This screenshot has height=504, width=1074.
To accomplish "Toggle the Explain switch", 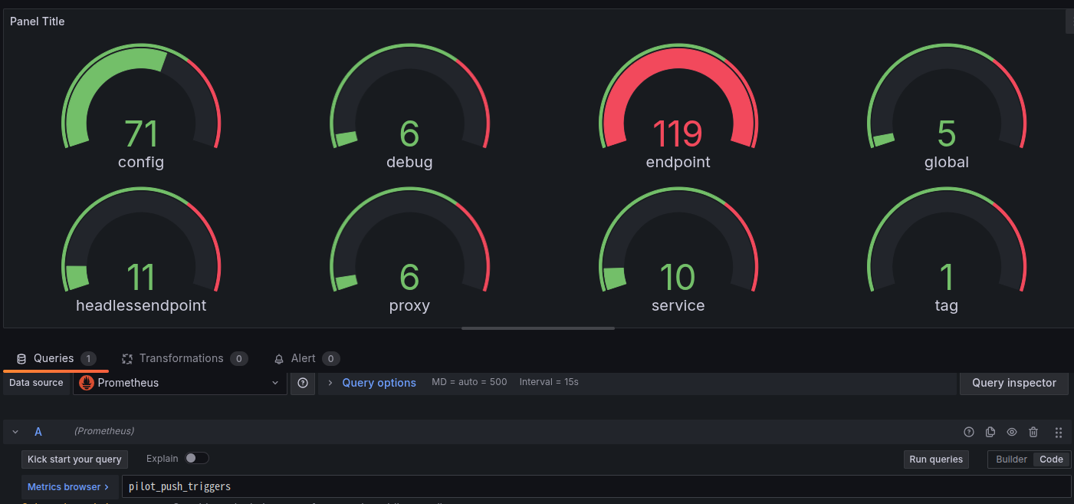I will pyautogui.click(x=196, y=458).
